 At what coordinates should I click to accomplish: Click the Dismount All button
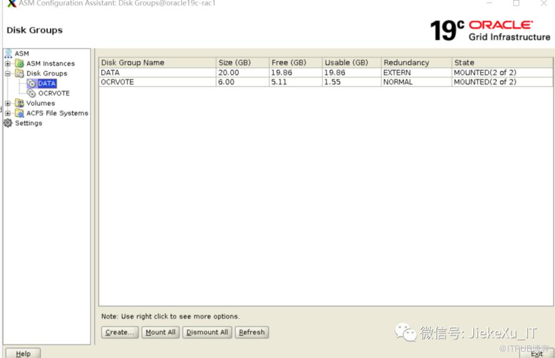(207, 332)
